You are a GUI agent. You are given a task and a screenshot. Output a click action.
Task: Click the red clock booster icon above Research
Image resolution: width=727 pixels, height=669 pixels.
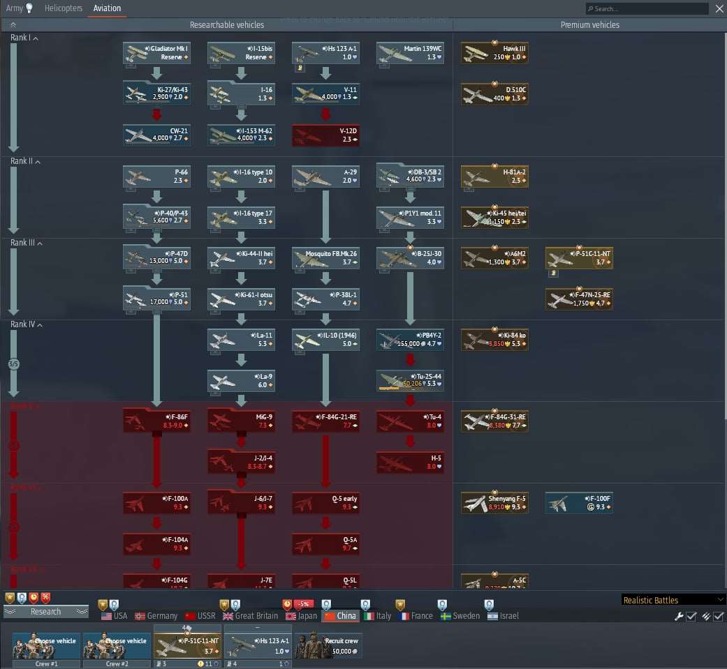(34, 598)
